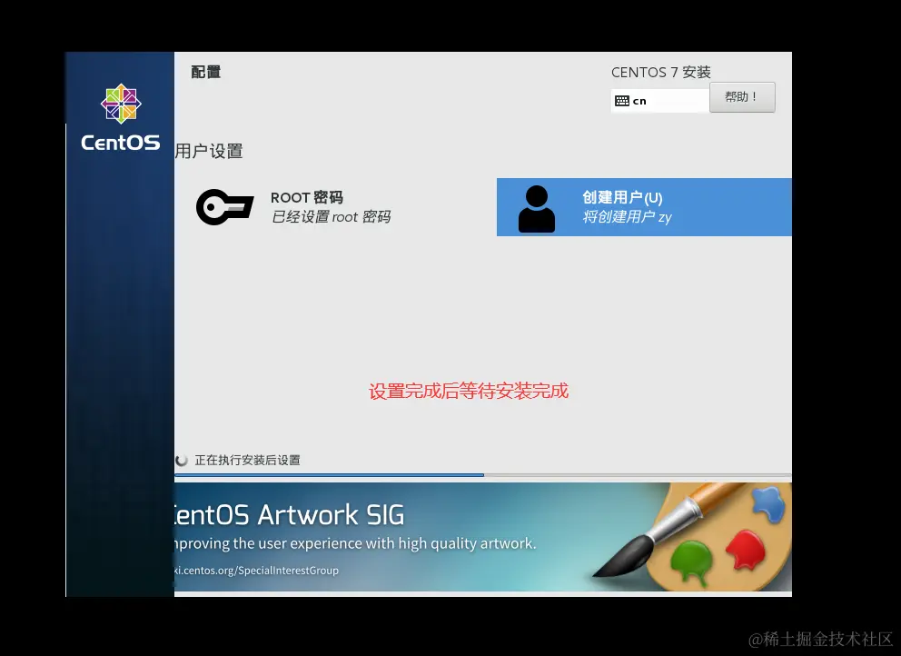Select the ROOT password key icon

[x=224, y=207]
